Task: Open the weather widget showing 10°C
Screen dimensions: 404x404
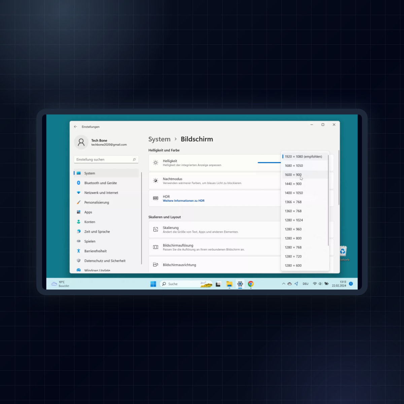Action: [x=60, y=284]
